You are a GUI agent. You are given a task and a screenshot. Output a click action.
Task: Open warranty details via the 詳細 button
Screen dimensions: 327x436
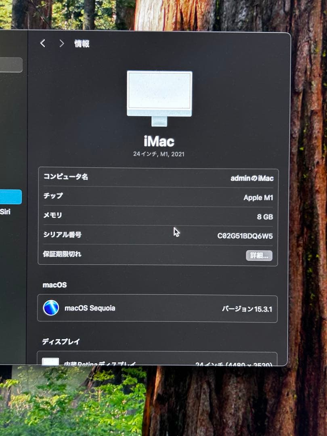point(259,256)
